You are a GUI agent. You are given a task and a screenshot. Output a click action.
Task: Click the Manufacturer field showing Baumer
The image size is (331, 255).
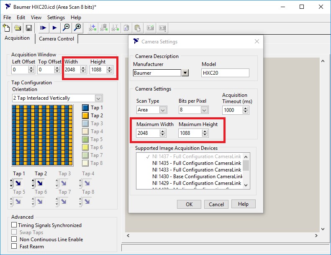point(157,73)
